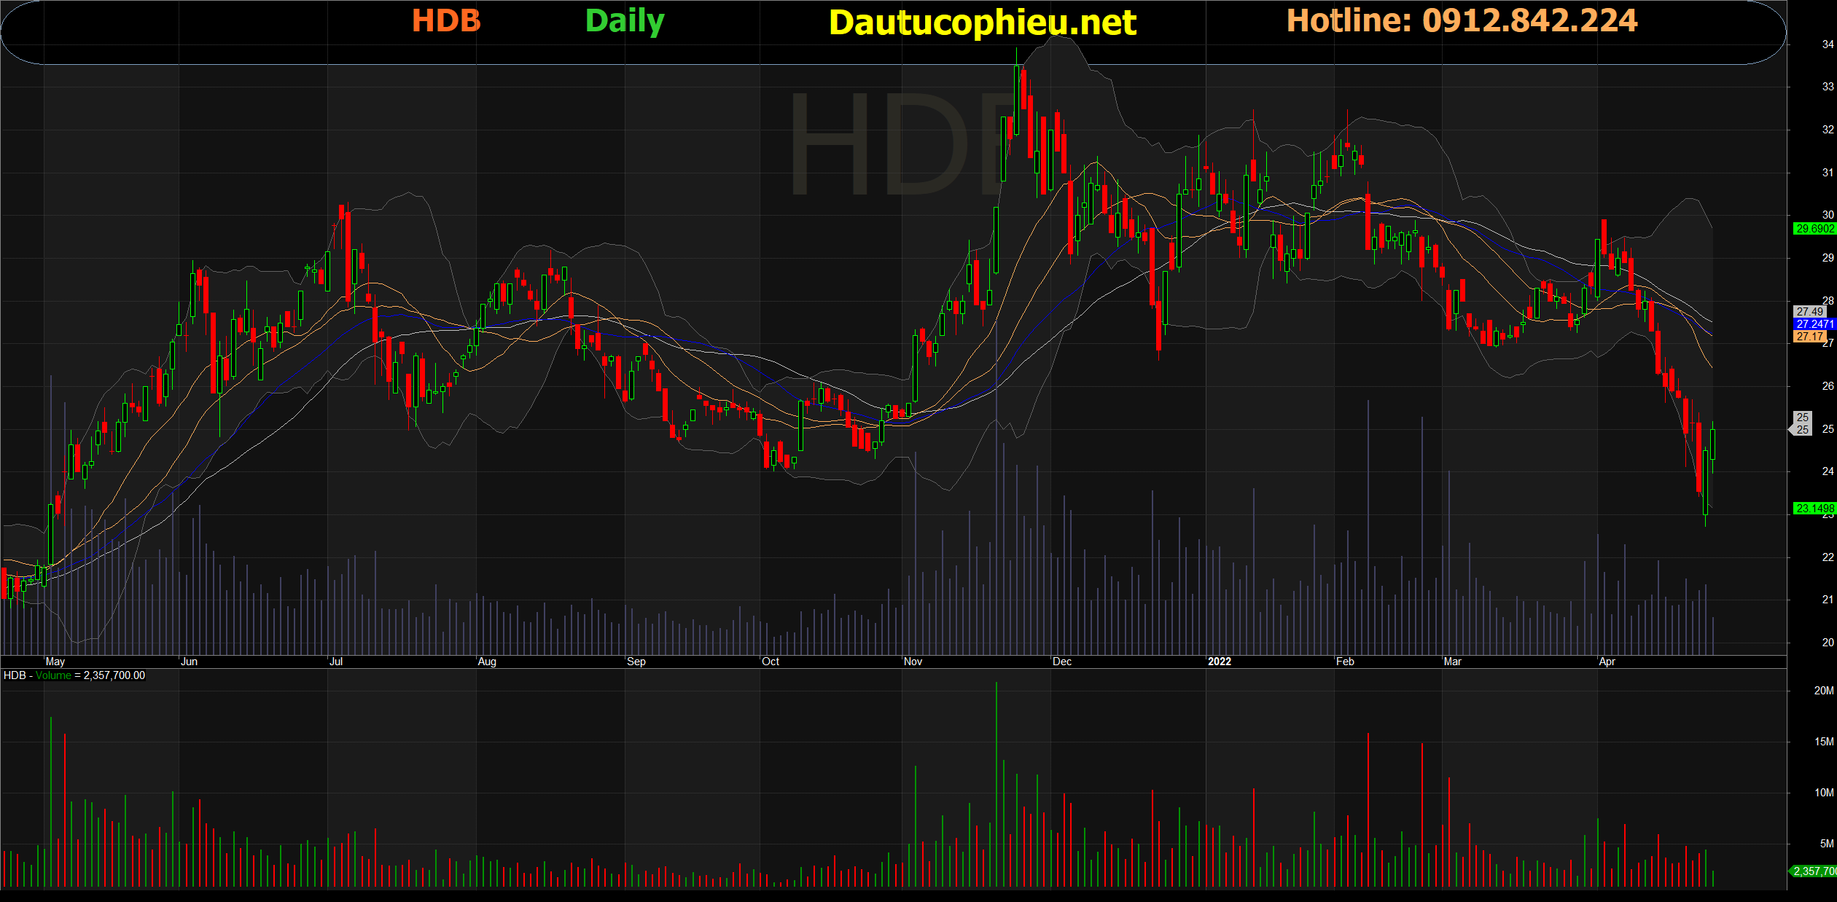Click the 20M volume axis label

[x=1823, y=691]
